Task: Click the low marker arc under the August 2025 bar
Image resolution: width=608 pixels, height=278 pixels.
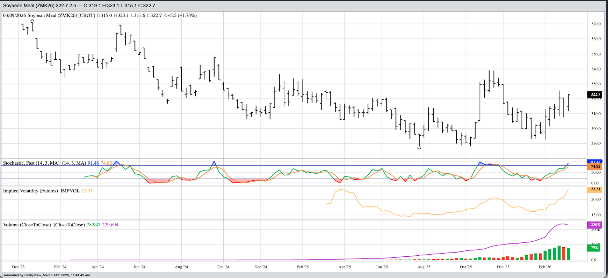Action: pos(419,149)
